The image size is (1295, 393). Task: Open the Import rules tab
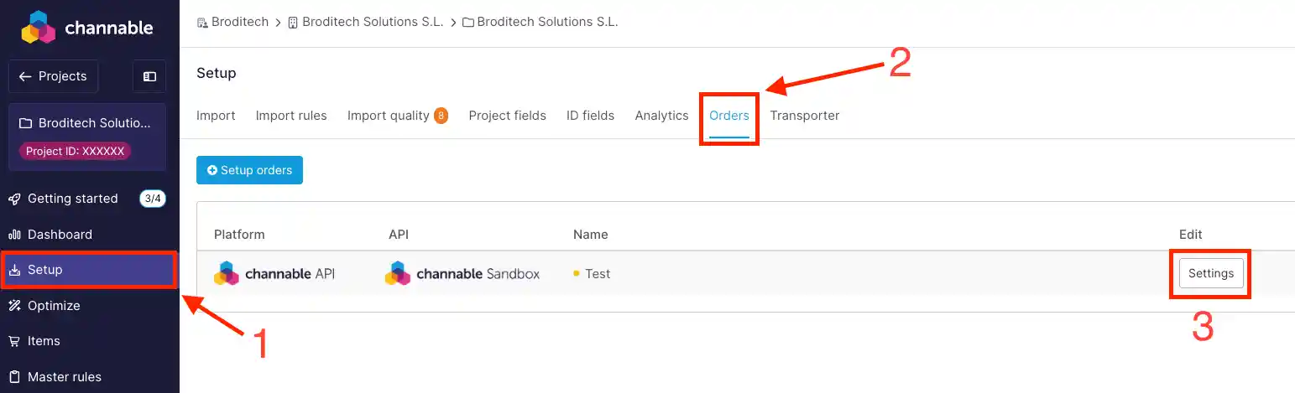pos(291,116)
